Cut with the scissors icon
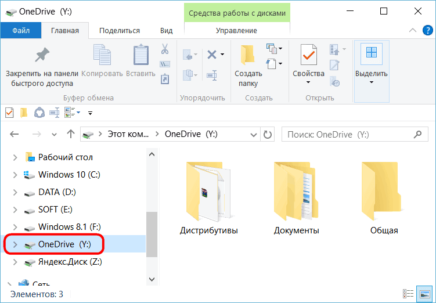 coord(165,49)
